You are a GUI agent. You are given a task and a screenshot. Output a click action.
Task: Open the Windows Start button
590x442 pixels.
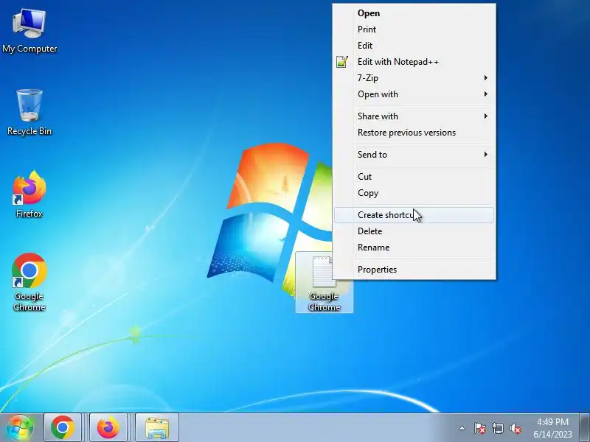pyautogui.click(x=20, y=428)
